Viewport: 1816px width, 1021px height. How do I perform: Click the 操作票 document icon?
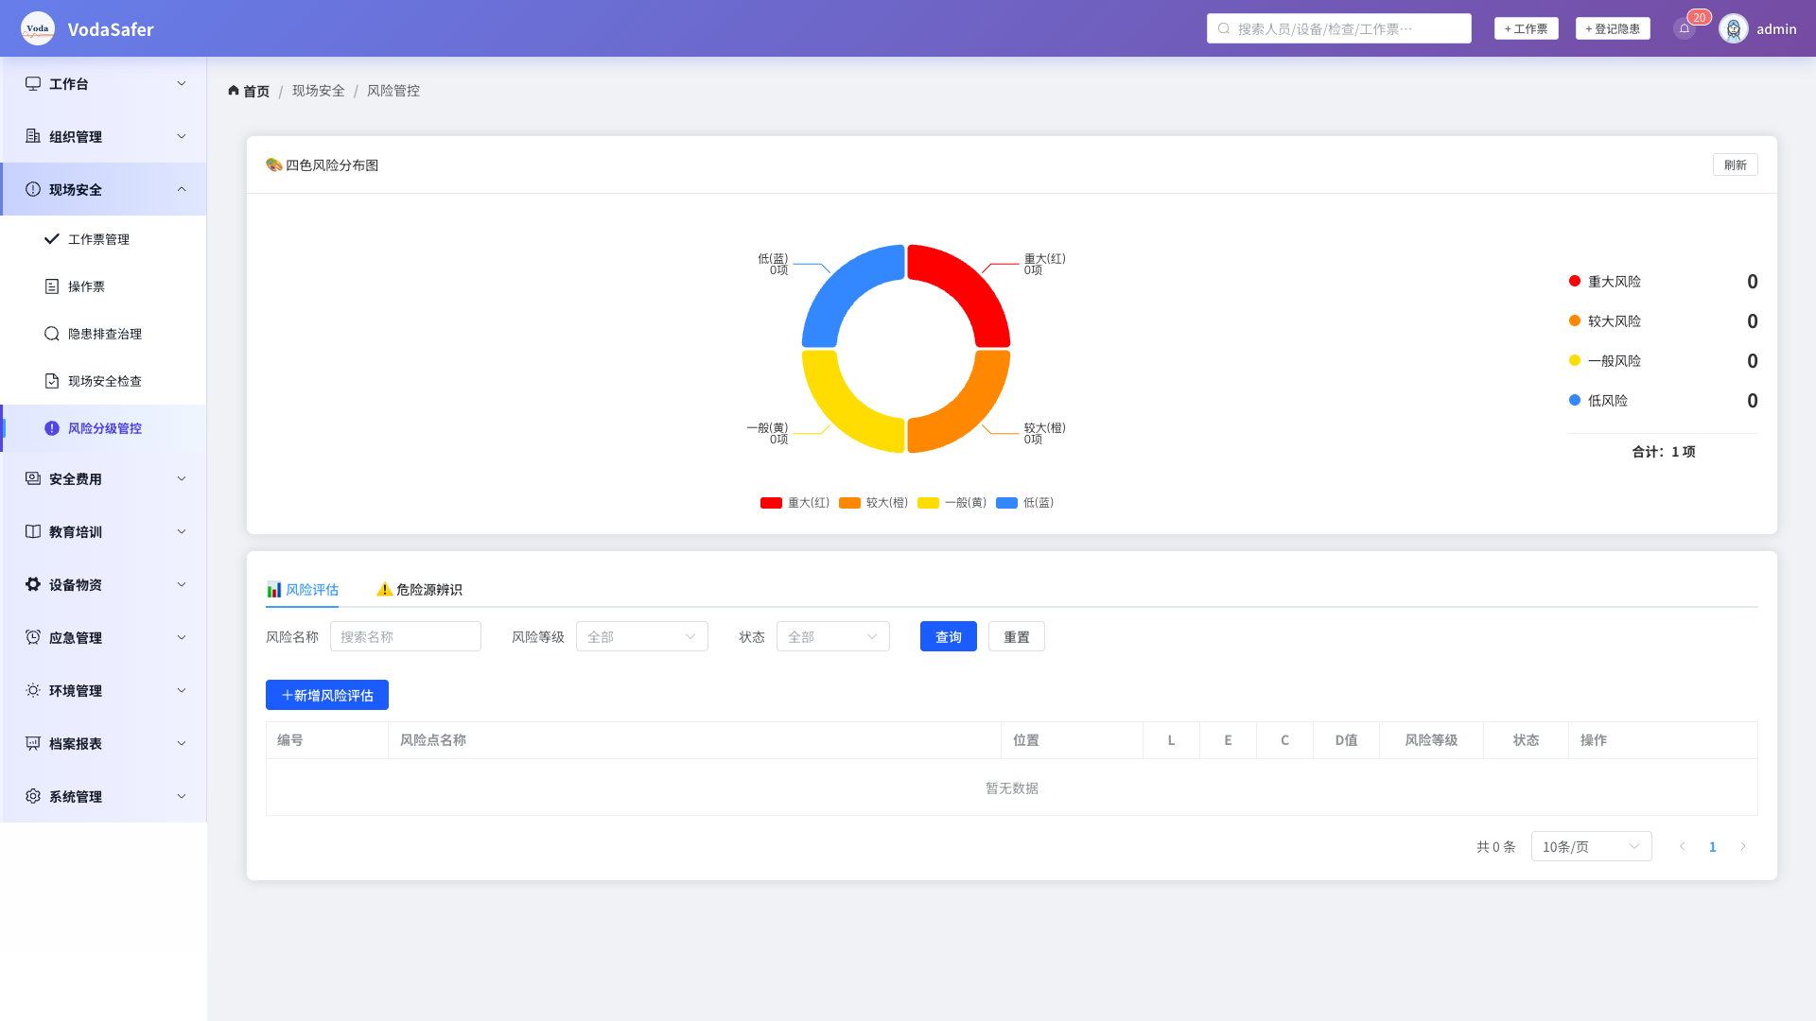pos(52,286)
